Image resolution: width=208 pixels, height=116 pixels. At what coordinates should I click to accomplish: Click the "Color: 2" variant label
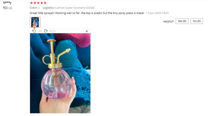click(35, 8)
